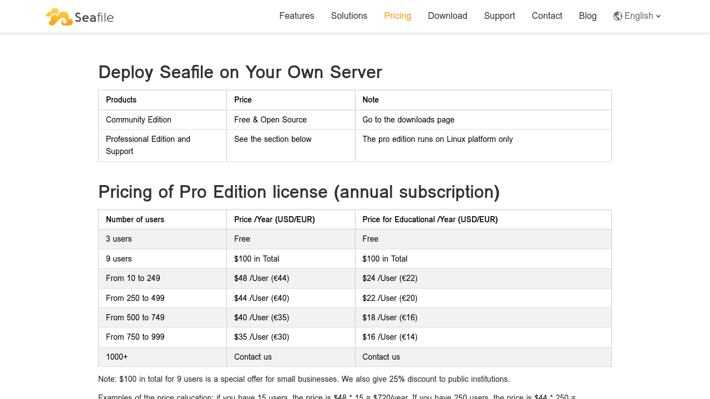Screen dimensions: 710x399
Task: Click the 'Deploy Seafile on Your Own Server' heading
Action: pos(240,73)
